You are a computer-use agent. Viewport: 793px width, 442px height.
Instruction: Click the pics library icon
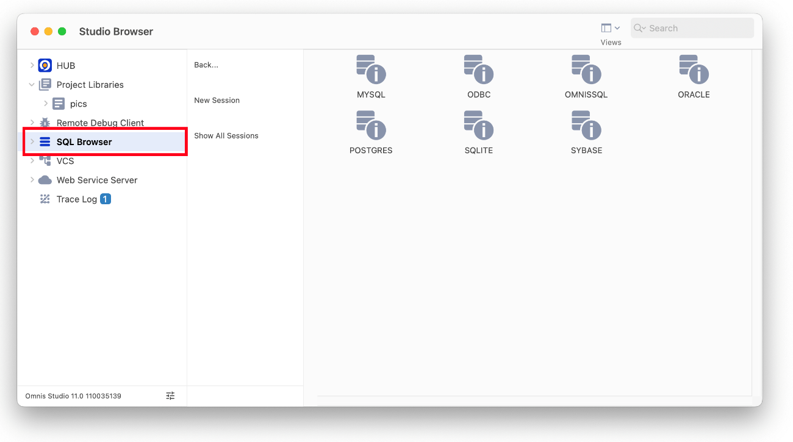(x=59, y=104)
